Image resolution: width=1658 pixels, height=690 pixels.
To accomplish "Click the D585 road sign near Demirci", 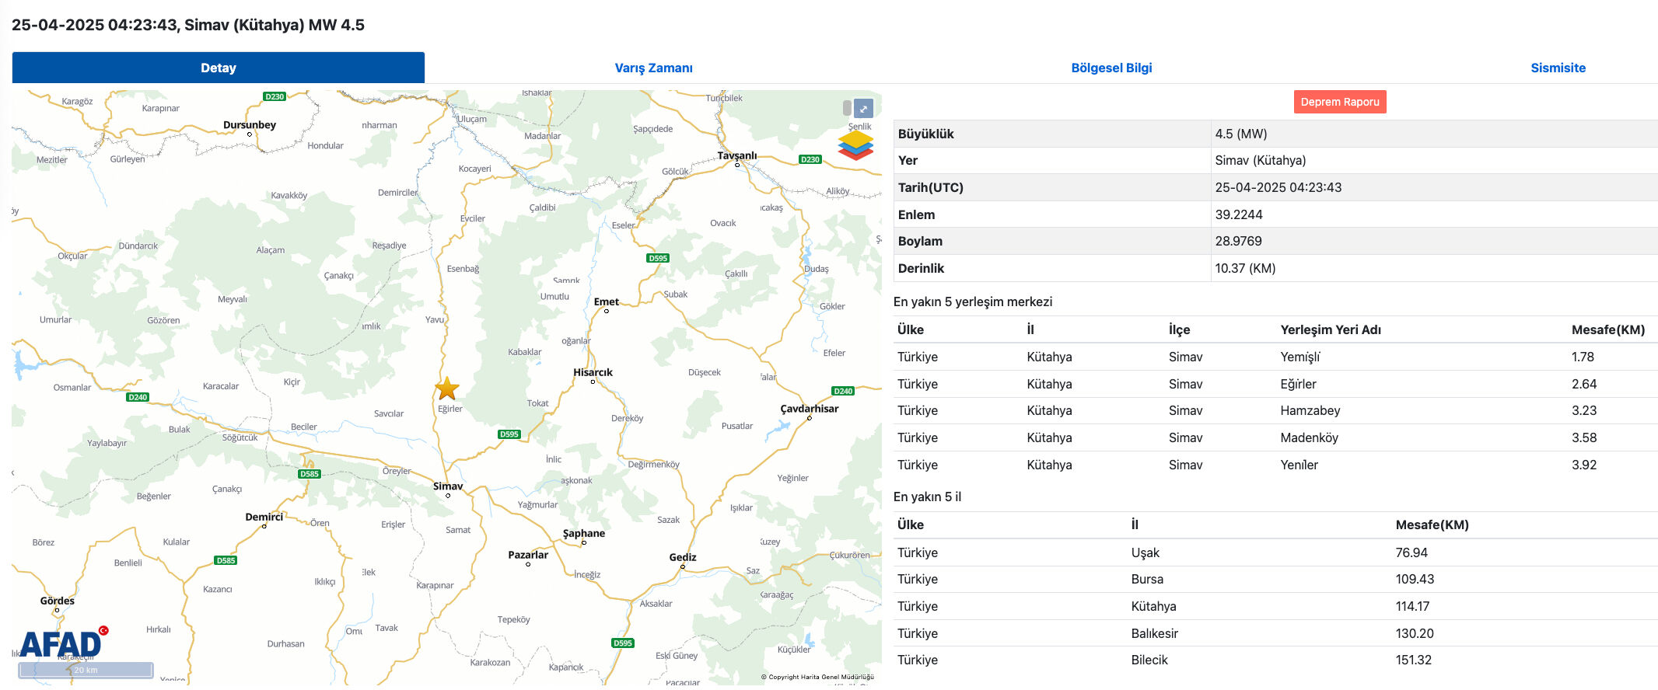I will 226,560.
